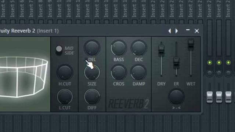Click the DRY level slider handle
Screen dimensions: 235x132
pos(161,49)
